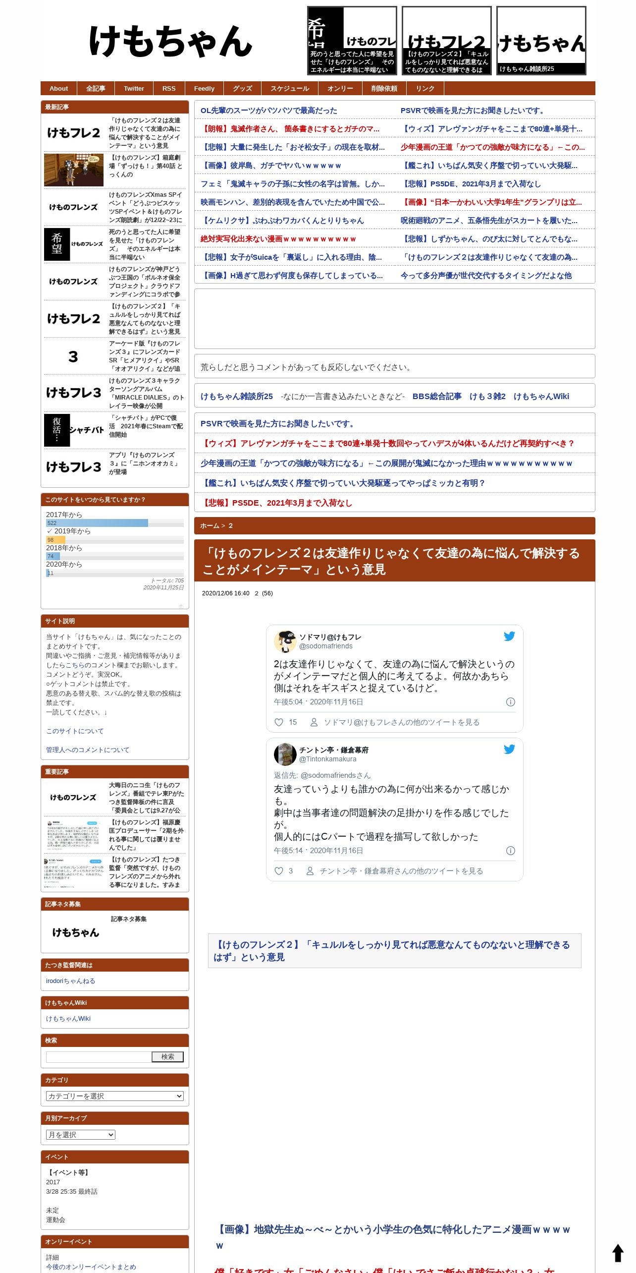The width and height of the screenshot is (636, 1273).
Task: Like the チントン亭 tweet with 3 hearts
Action: pyautogui.click(x=279, y=871)
